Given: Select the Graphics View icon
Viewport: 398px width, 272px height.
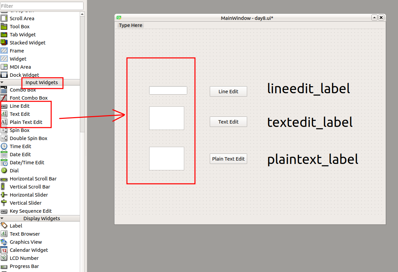Looking at the screenshot, I should click(4, 242).
